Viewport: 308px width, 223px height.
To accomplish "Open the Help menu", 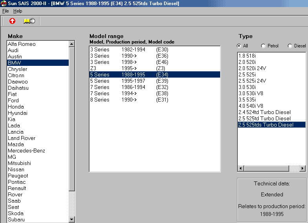I will click(18, 11).
